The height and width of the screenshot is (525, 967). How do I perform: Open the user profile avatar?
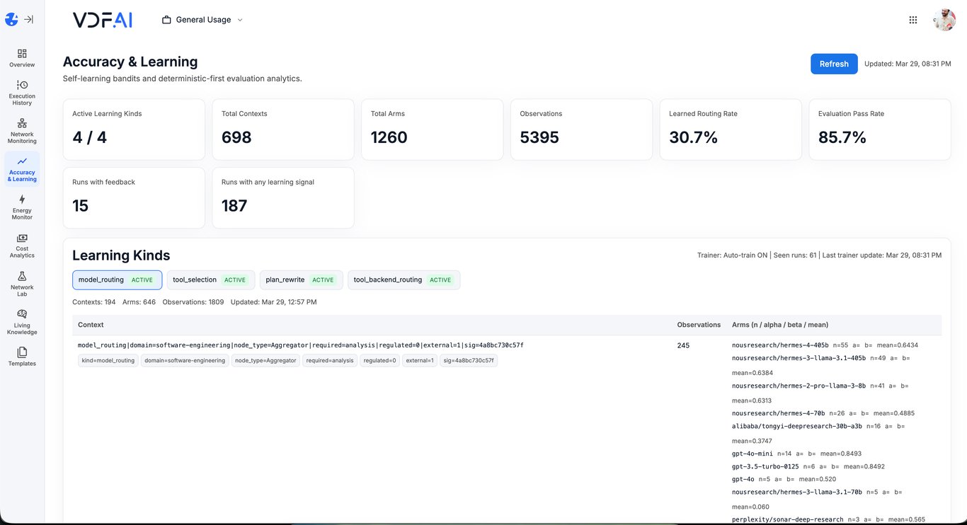pos(944,20)
